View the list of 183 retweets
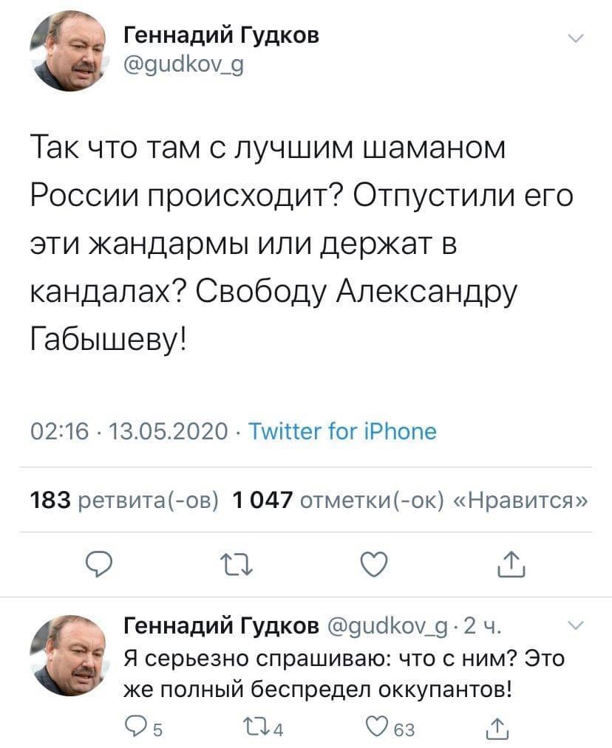612x748 pixels. pyautogui.click(x=123, y=500)
